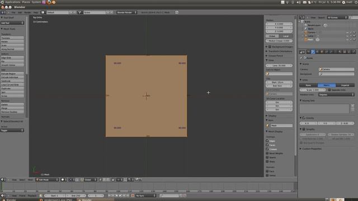Screen dimensions: 358x201
Task: Click the Blender logo icon in info header
Action: pyautogui.click(x=177, y=12)
